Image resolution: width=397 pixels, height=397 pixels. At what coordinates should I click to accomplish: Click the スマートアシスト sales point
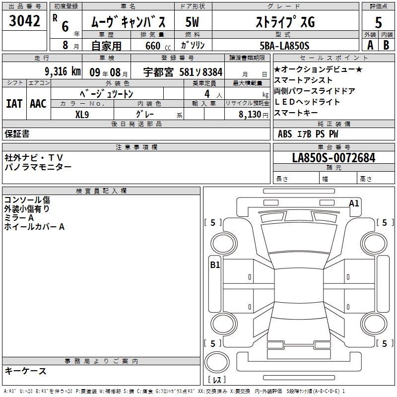(303, 80)
